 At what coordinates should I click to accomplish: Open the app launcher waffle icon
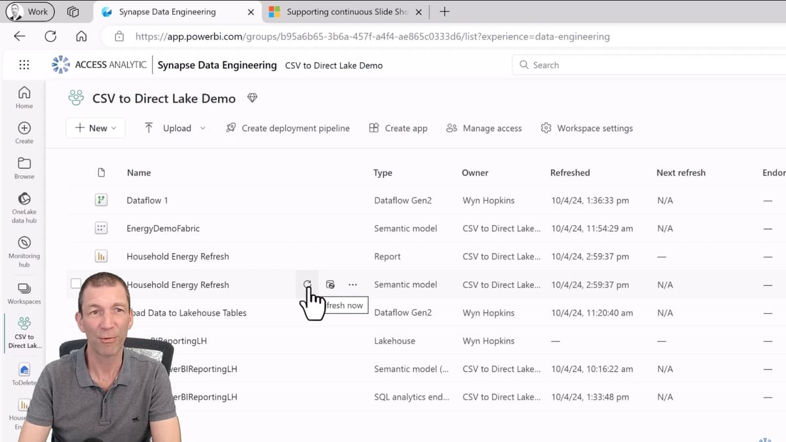[x=24, y=65]
